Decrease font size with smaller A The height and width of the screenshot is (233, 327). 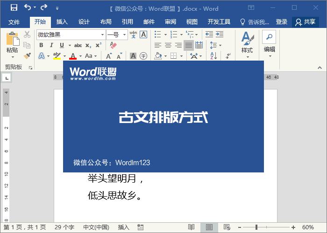click(x=119, y=56)
